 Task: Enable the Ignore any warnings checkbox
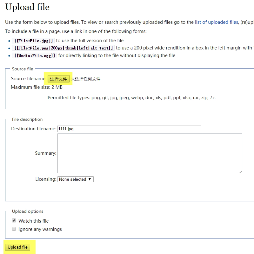coord(14,229)
